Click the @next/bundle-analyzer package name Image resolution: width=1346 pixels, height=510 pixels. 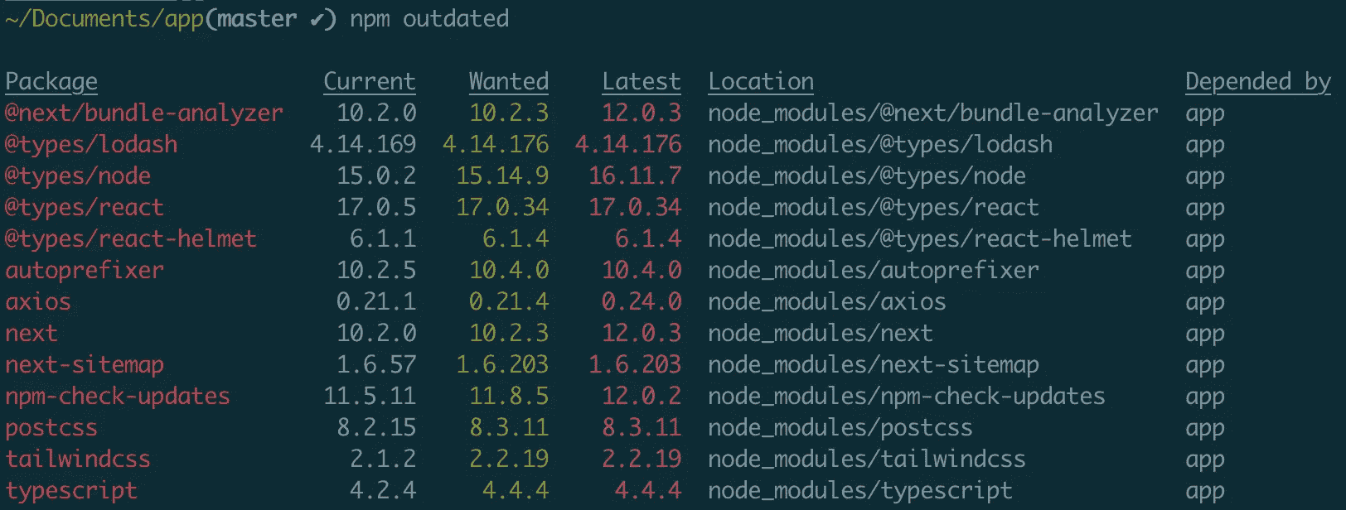point(144,113)
